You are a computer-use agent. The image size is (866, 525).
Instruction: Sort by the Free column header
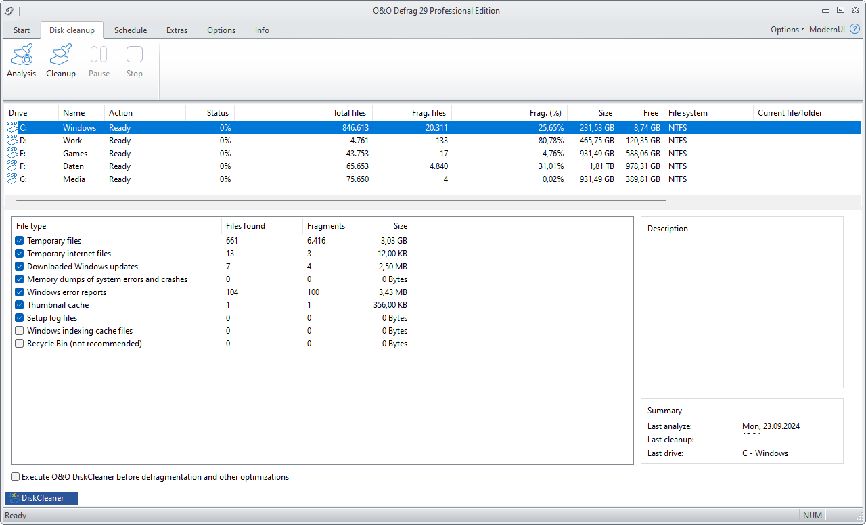pyautogui.click(x=641, y=113)
